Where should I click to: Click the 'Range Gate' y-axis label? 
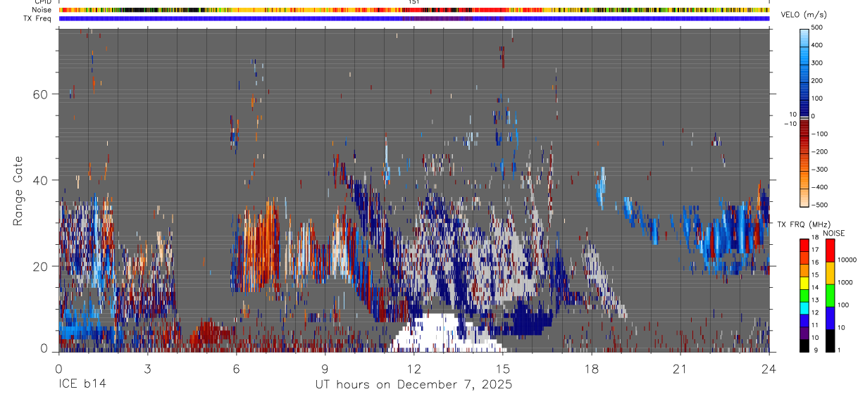point(18,191)
